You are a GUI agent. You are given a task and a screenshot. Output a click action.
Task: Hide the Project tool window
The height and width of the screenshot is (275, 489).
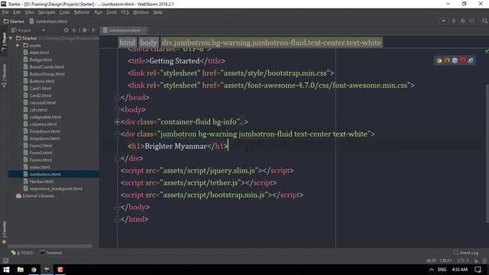[x=94, y=31]
